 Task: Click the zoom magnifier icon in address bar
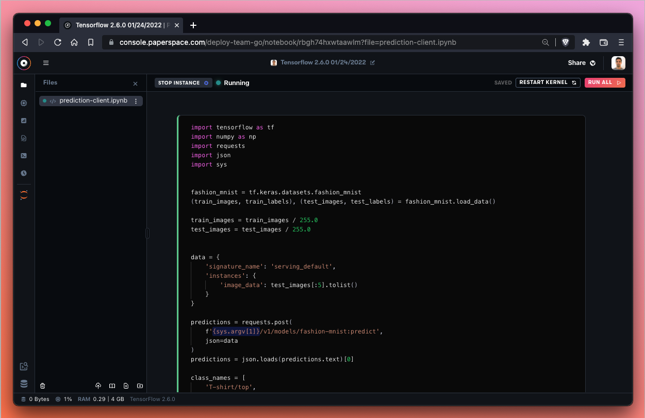(545, 42)
